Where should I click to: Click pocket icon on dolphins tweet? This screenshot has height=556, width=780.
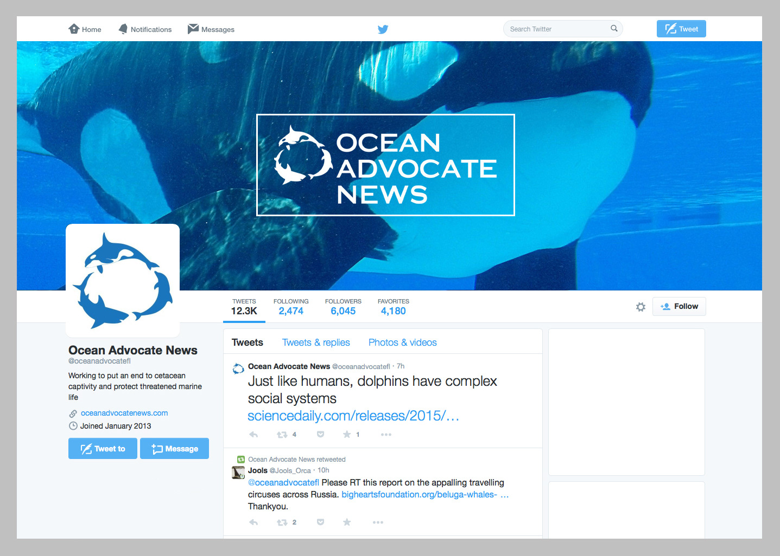(x=320, y=435)
